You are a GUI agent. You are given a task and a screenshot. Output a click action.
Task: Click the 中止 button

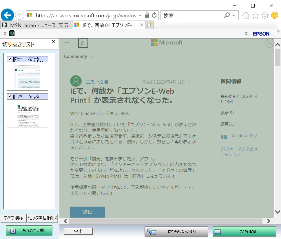click(x=78, y=231)
